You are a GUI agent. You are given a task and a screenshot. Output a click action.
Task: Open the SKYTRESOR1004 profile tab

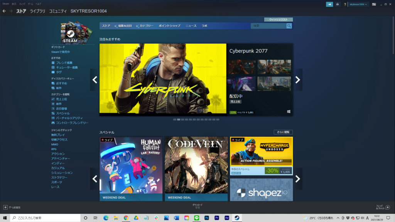click(x=88, y=11)
